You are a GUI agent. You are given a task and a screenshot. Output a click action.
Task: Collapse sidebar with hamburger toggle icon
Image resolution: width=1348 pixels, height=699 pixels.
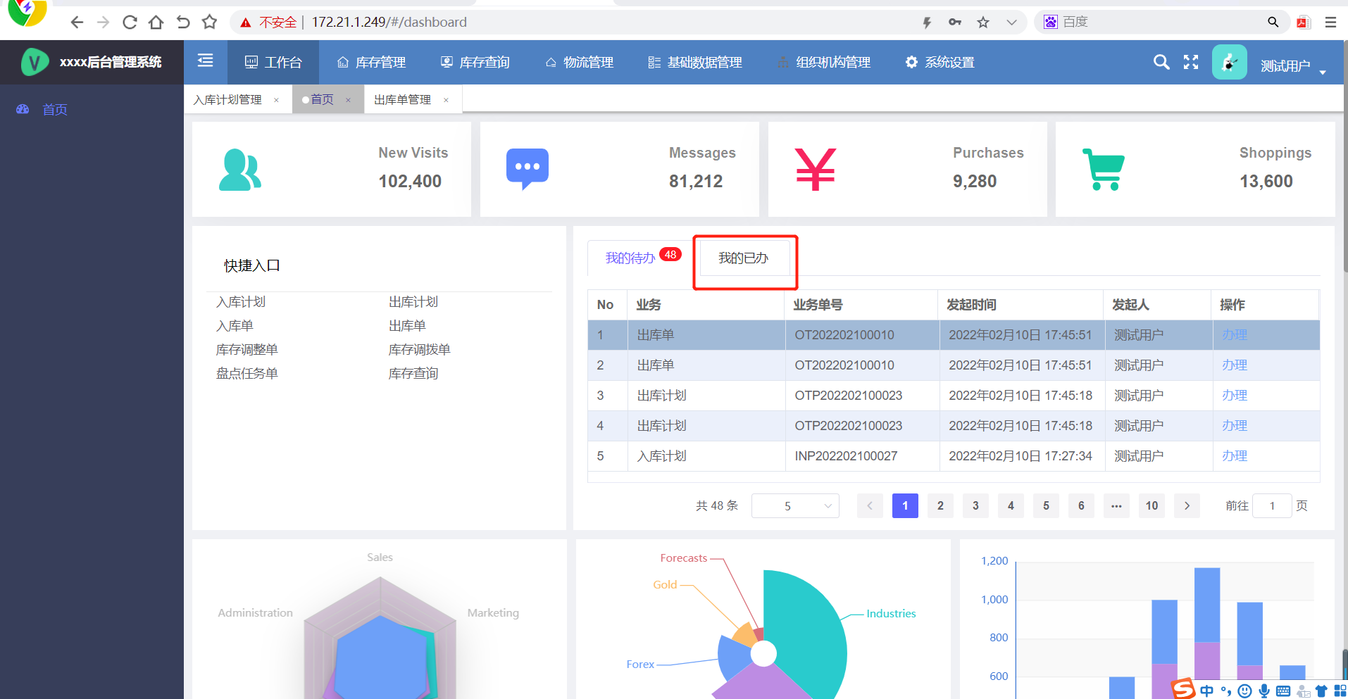pos(205,61)
